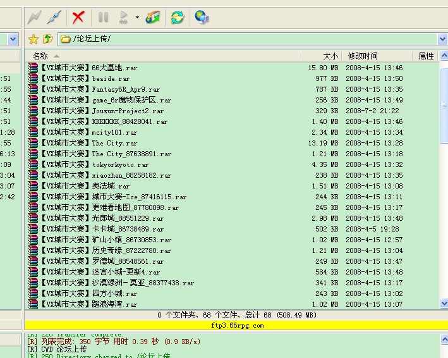The width and height of the screenshot is (448, 358).
Task: Click the rar archive icon of tokyorkyoto.rar
Action: (33, 164)
